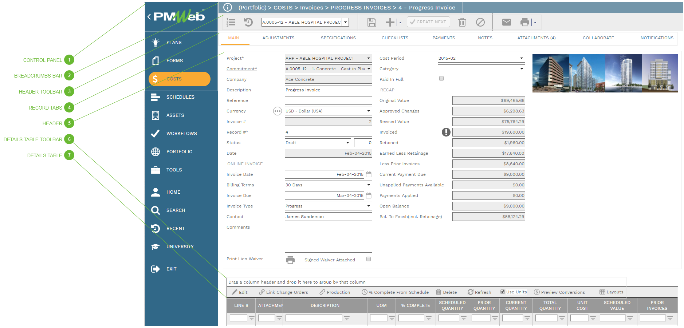Disable the Use Units option
This screenshot has height=328, width=684.
[502, 291]
